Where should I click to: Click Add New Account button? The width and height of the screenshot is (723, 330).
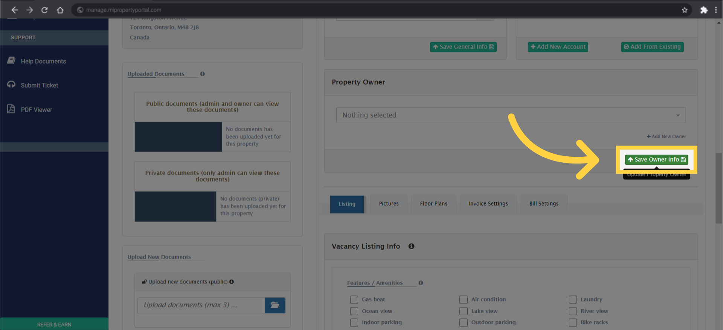click(x=558, y=47)
